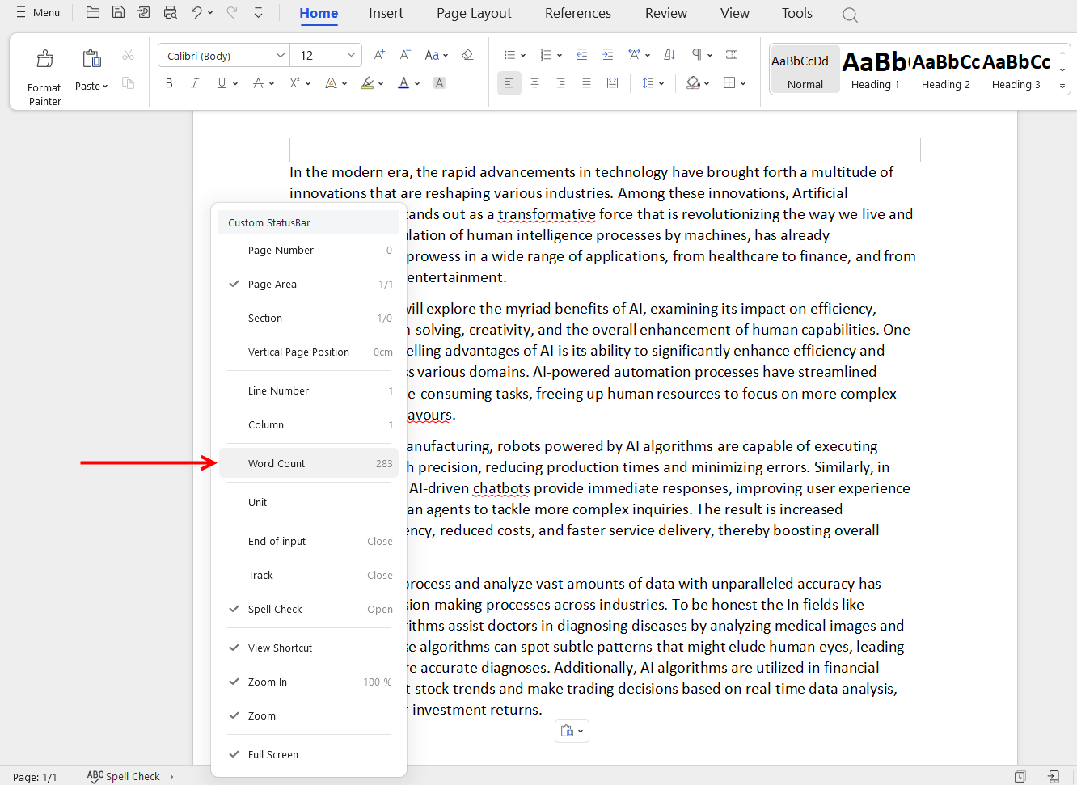Screen dimensions: 1077x785
Task: Select Word Count in status bar menu
Action: click(x=277, y=464)
